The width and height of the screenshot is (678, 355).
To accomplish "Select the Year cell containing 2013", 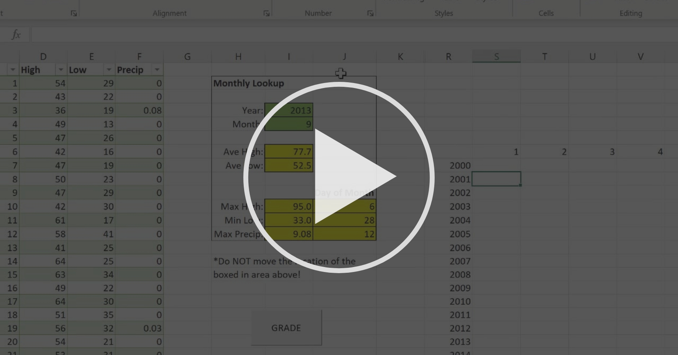I will coord(288,110).
